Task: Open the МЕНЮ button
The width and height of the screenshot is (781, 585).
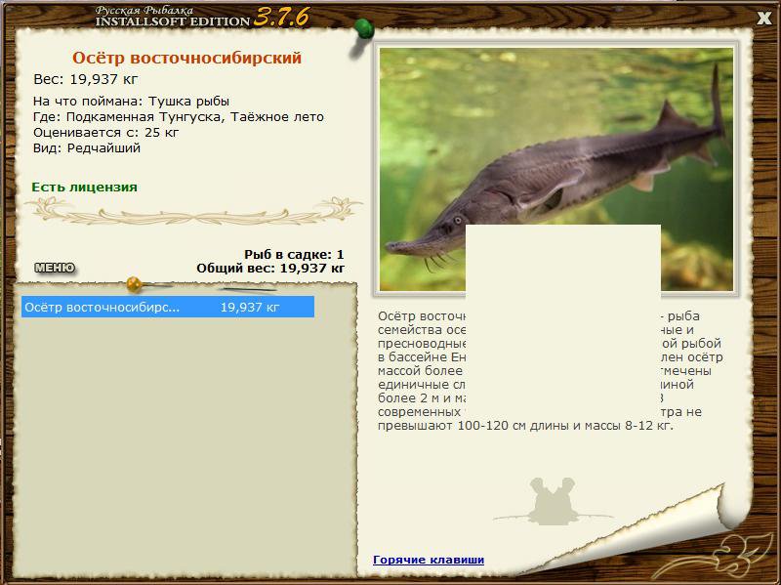Action: pyautogui.click(x=55, y=268)
